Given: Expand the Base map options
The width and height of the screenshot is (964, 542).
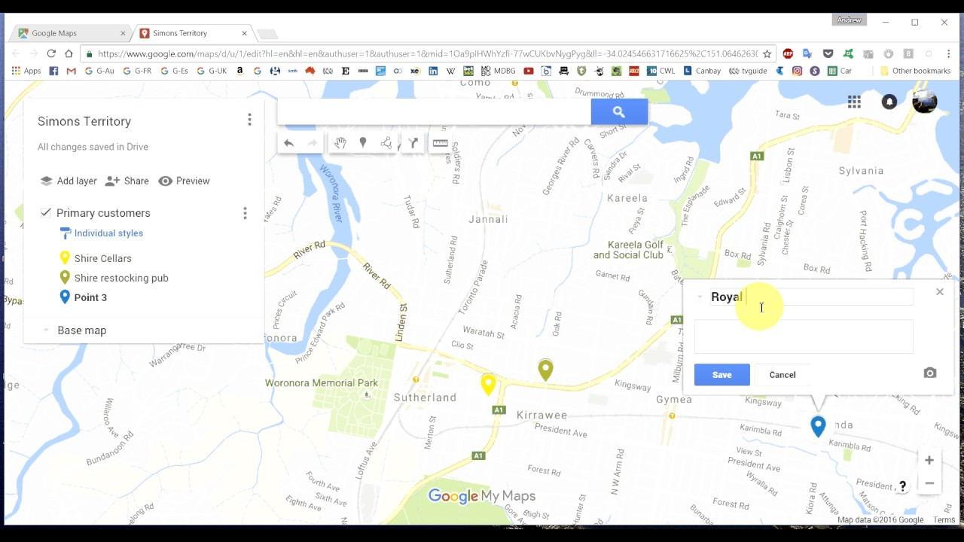Looking at the screenshot, I should (46, 330).
